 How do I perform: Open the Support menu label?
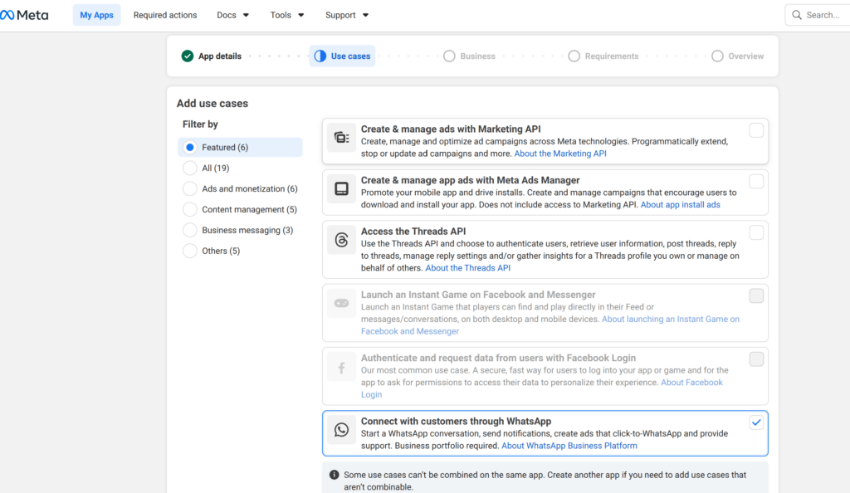(x=340, y=15)
